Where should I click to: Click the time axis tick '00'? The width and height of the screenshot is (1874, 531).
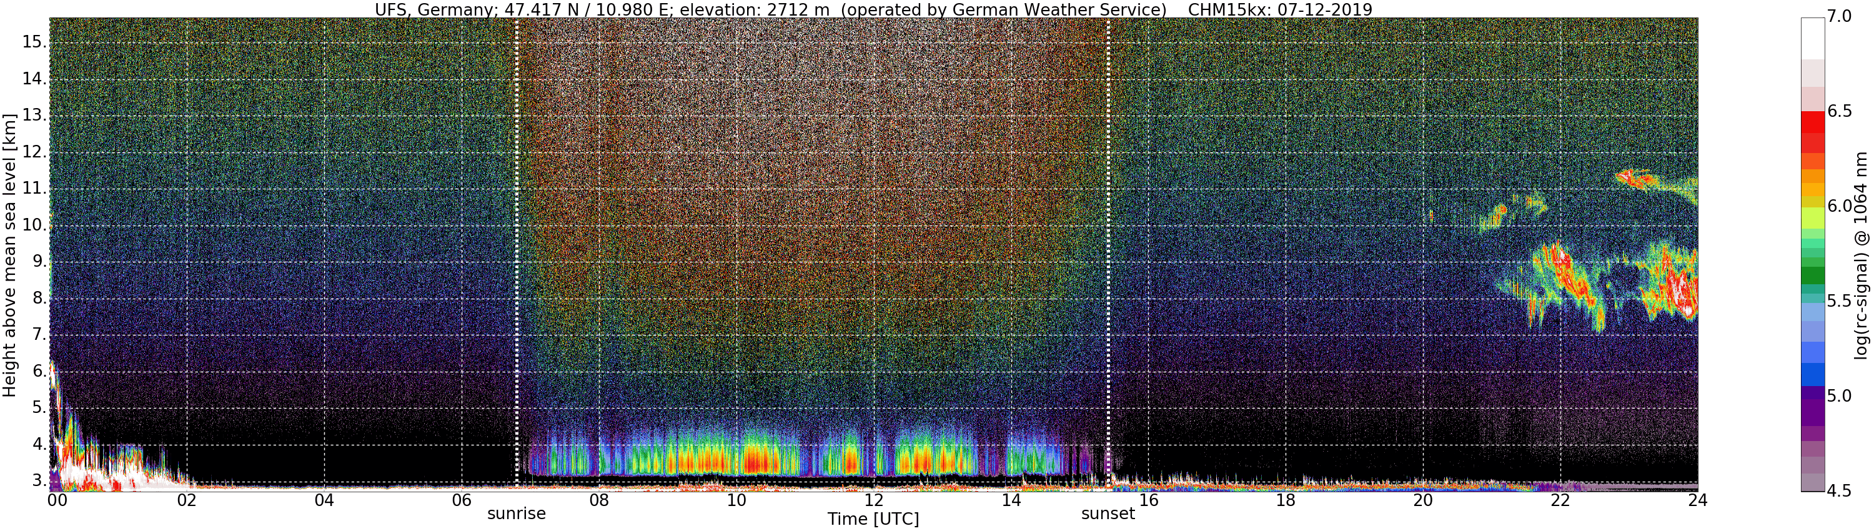click(57, 500)
